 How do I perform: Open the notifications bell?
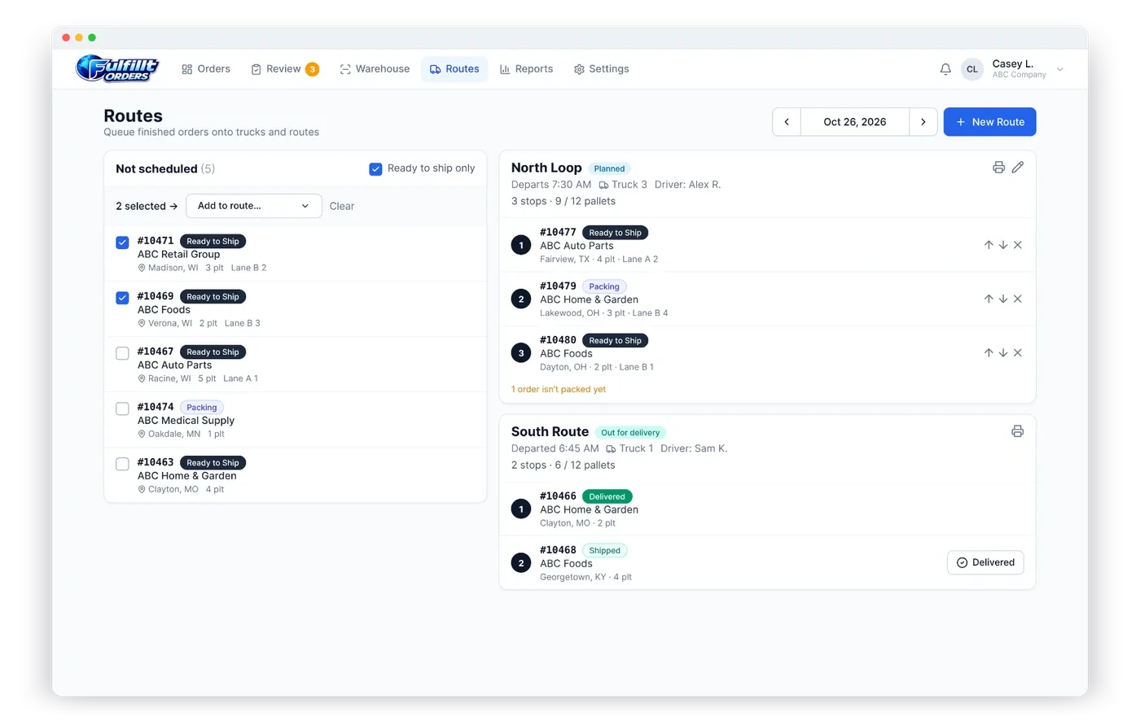click(x=945, y=69)
